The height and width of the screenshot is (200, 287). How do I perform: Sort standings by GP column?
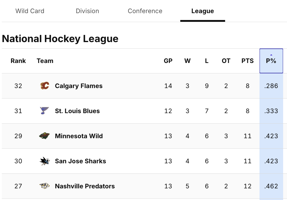(x=168, y=61)
